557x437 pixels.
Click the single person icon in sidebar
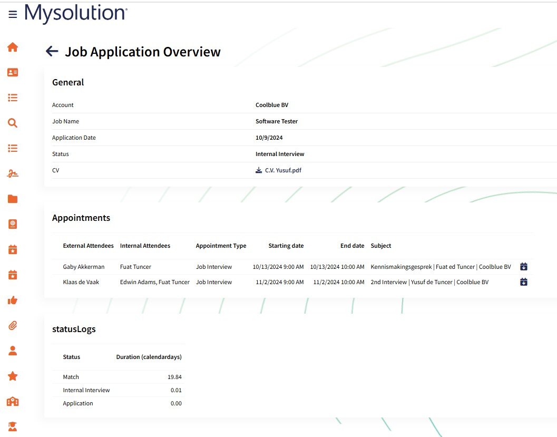13,351
